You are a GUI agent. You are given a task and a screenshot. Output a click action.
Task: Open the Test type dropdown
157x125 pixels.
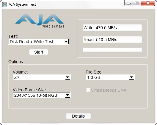pyautogui.click(x=39, y=42)
